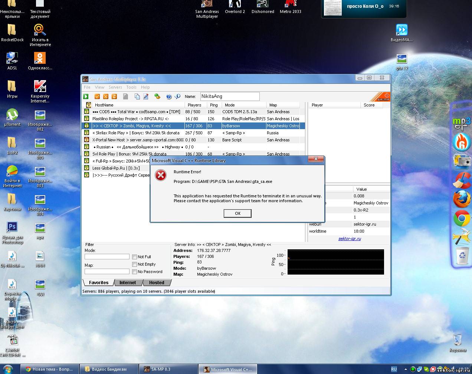Select the Less Global-Rp.Ru server row
Image resolution: width=472 pixels, height=374 pixels.
pos(116,168)
